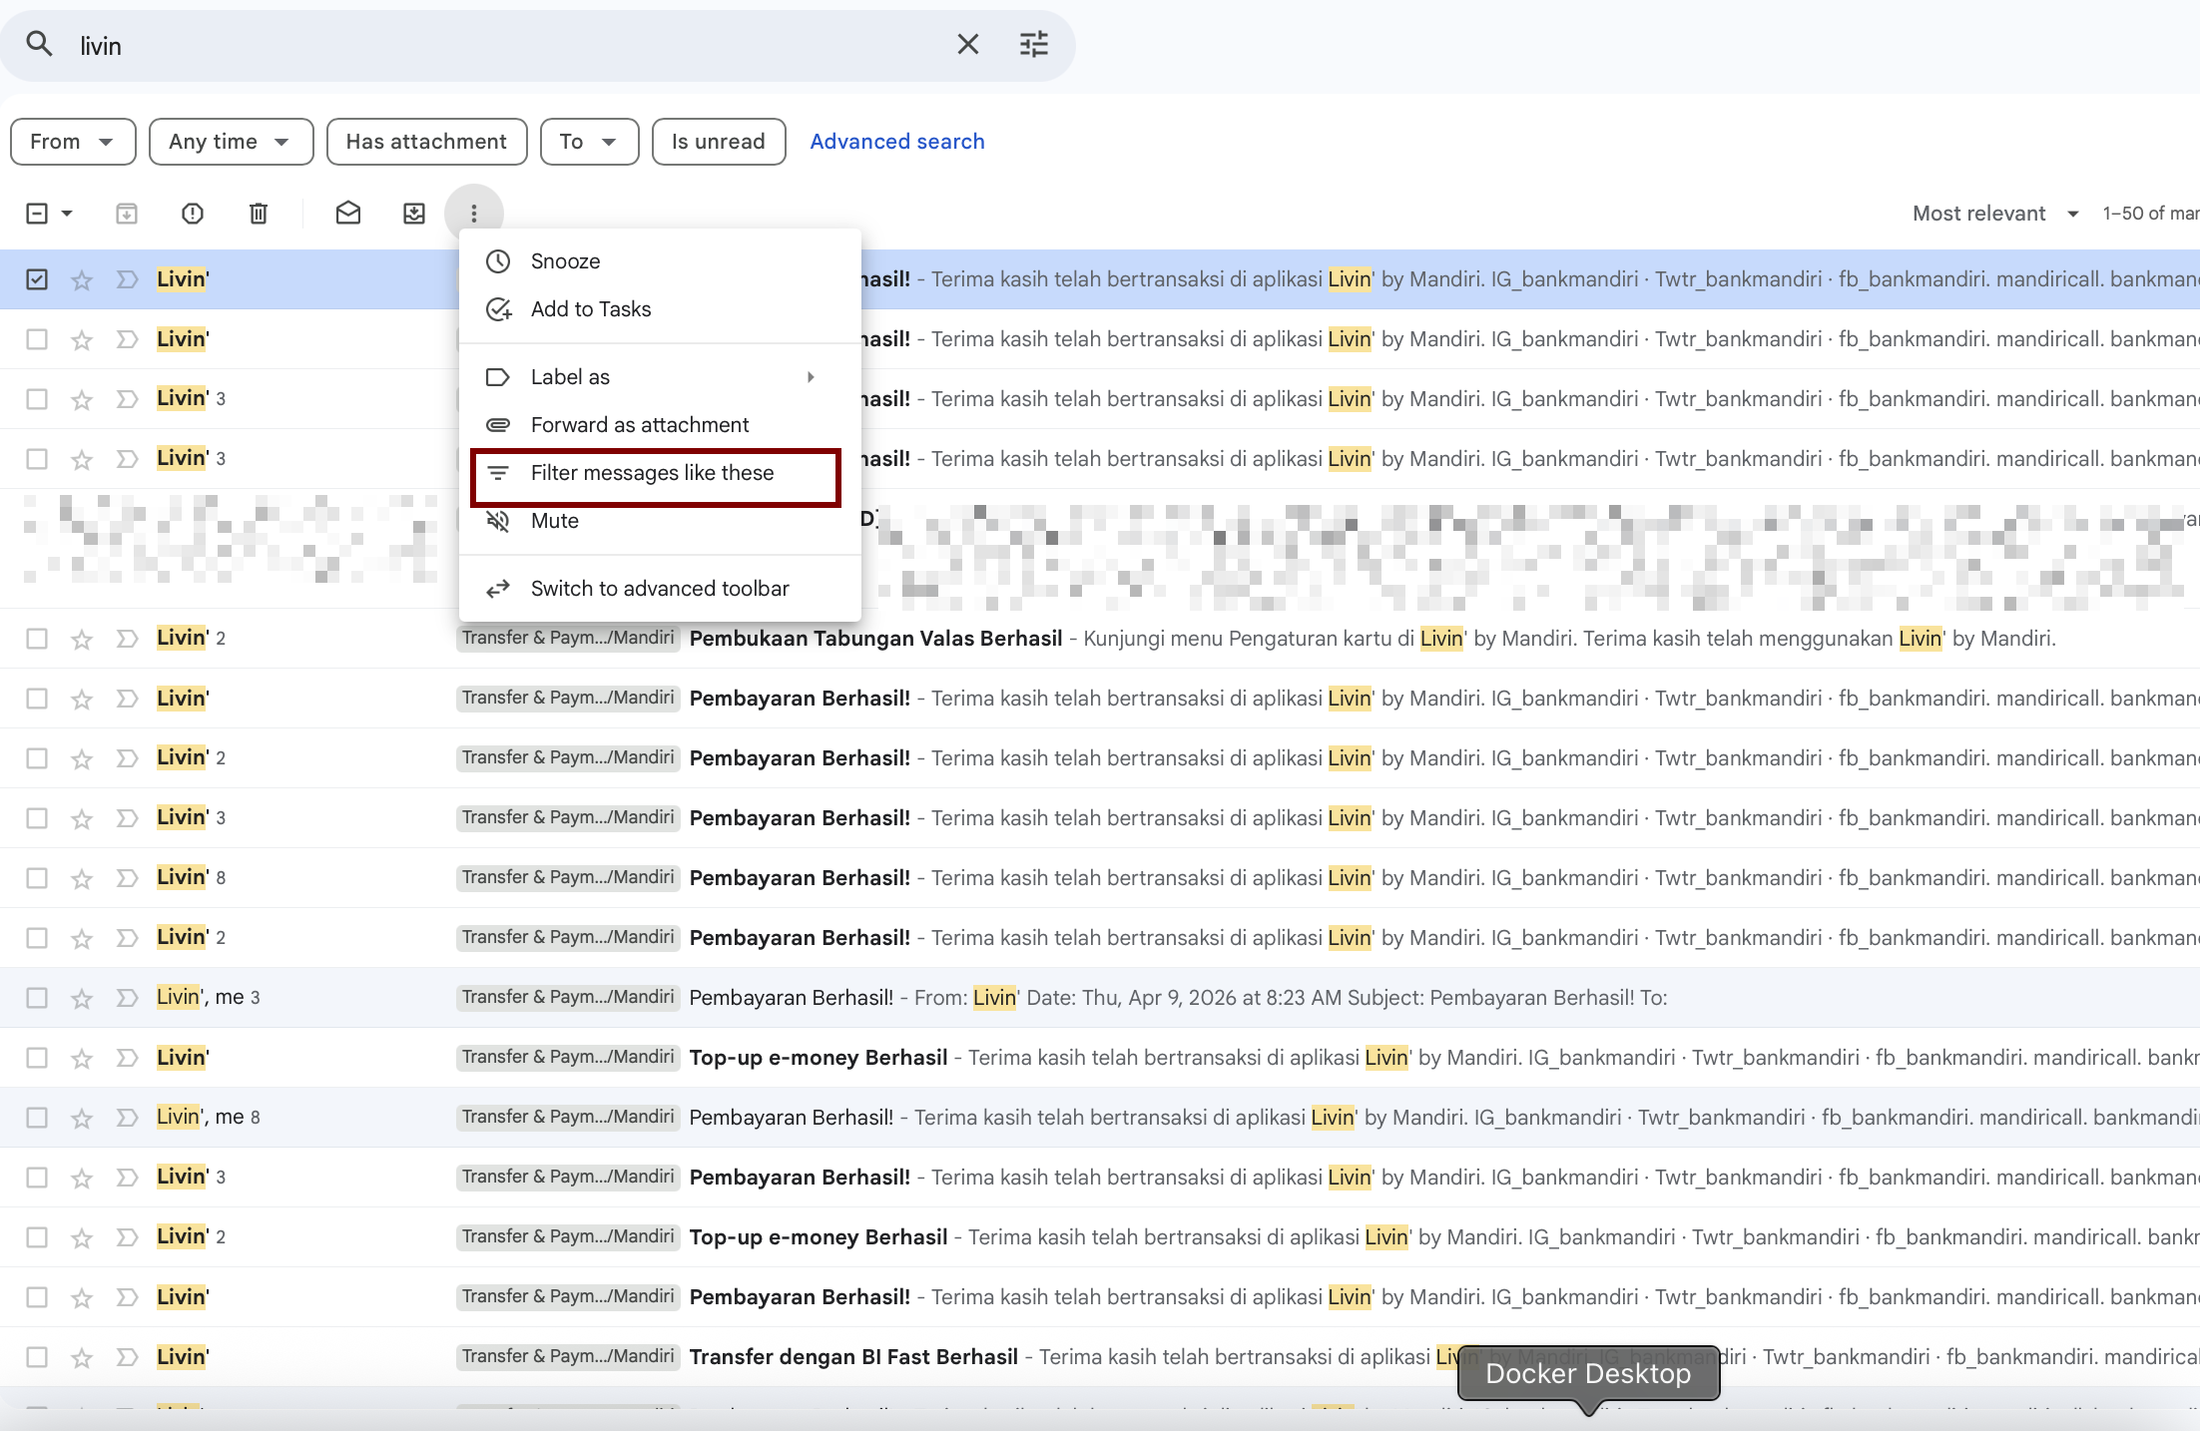2200x1431 pixels.
Task: Check the Transfer dengan BI Fast email
Action: point(37,1357)
